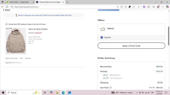The width and height of the screenshot is (170, 95).
Task: Open the volume speaker tray icon
Action: pyautogui.click(x=149, y=93)
